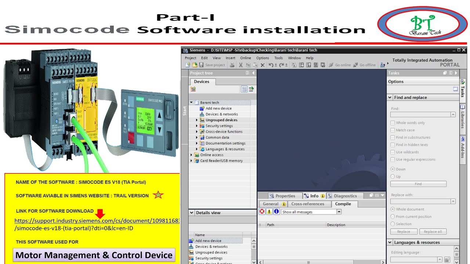Toggle the project tree table view icon

click(x=244, y=89)
